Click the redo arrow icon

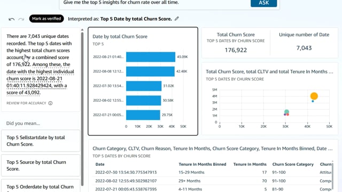21,19
